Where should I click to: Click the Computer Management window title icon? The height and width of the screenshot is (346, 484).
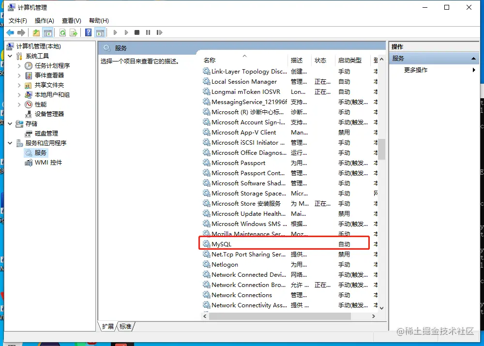tap(11, 7)
